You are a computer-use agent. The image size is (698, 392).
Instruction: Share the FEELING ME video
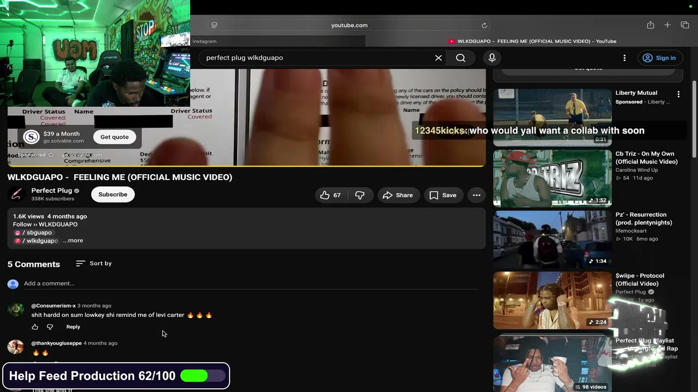(398, 195)
